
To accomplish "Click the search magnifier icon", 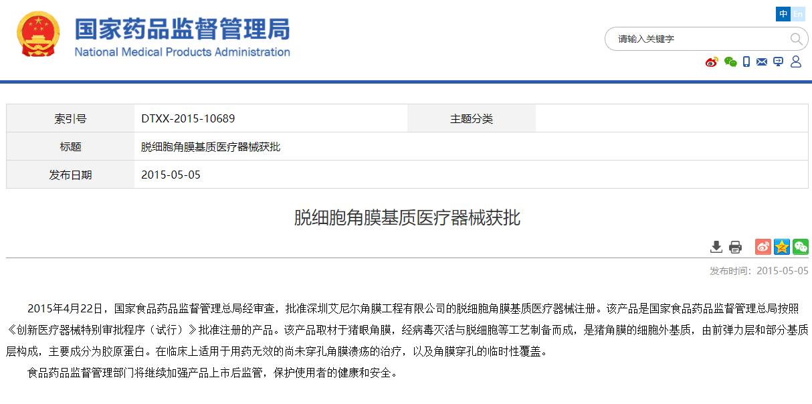I will pyautogui.click(x=796, y=39).
